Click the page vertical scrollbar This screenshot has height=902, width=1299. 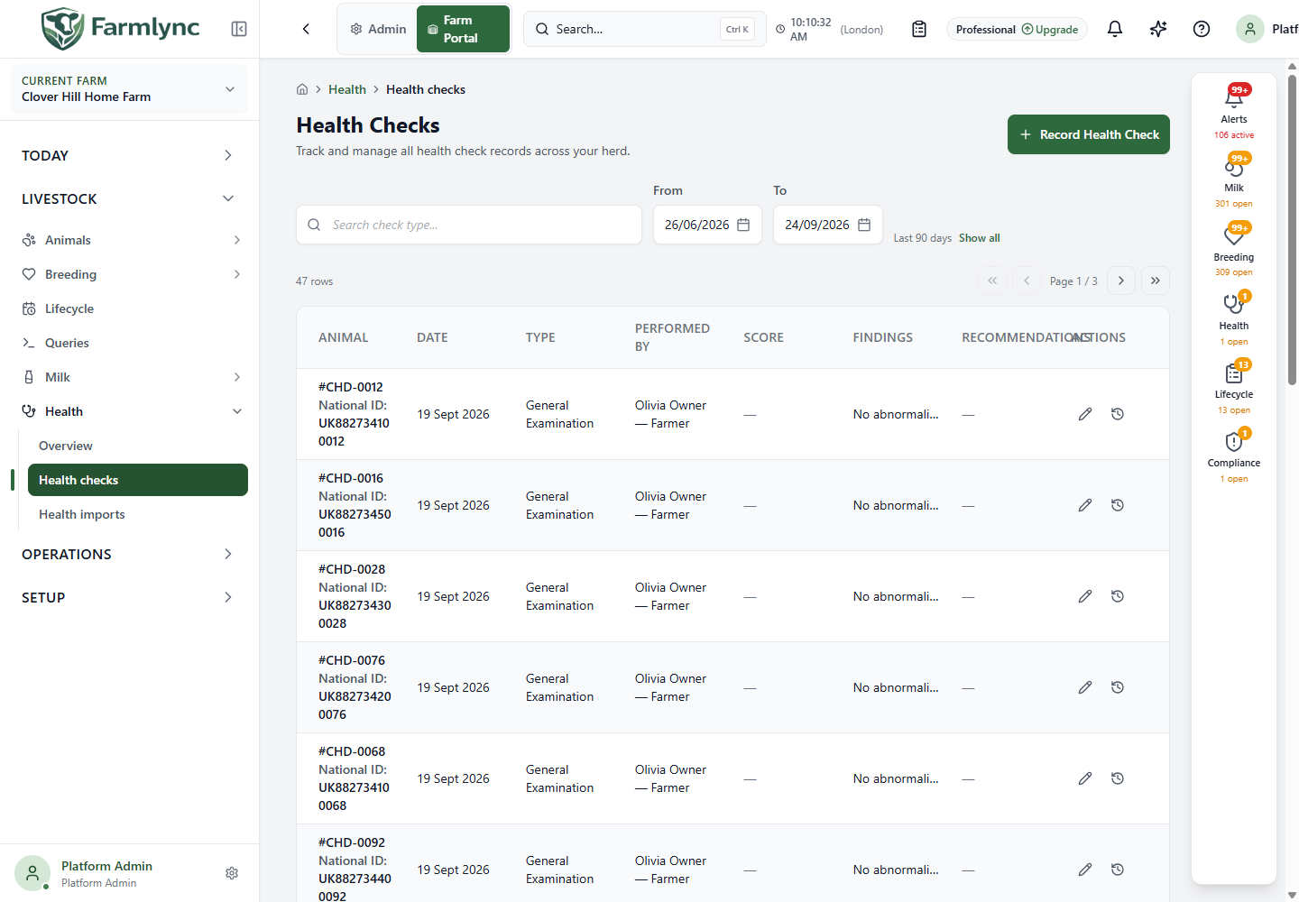[x=1293, y=230]
